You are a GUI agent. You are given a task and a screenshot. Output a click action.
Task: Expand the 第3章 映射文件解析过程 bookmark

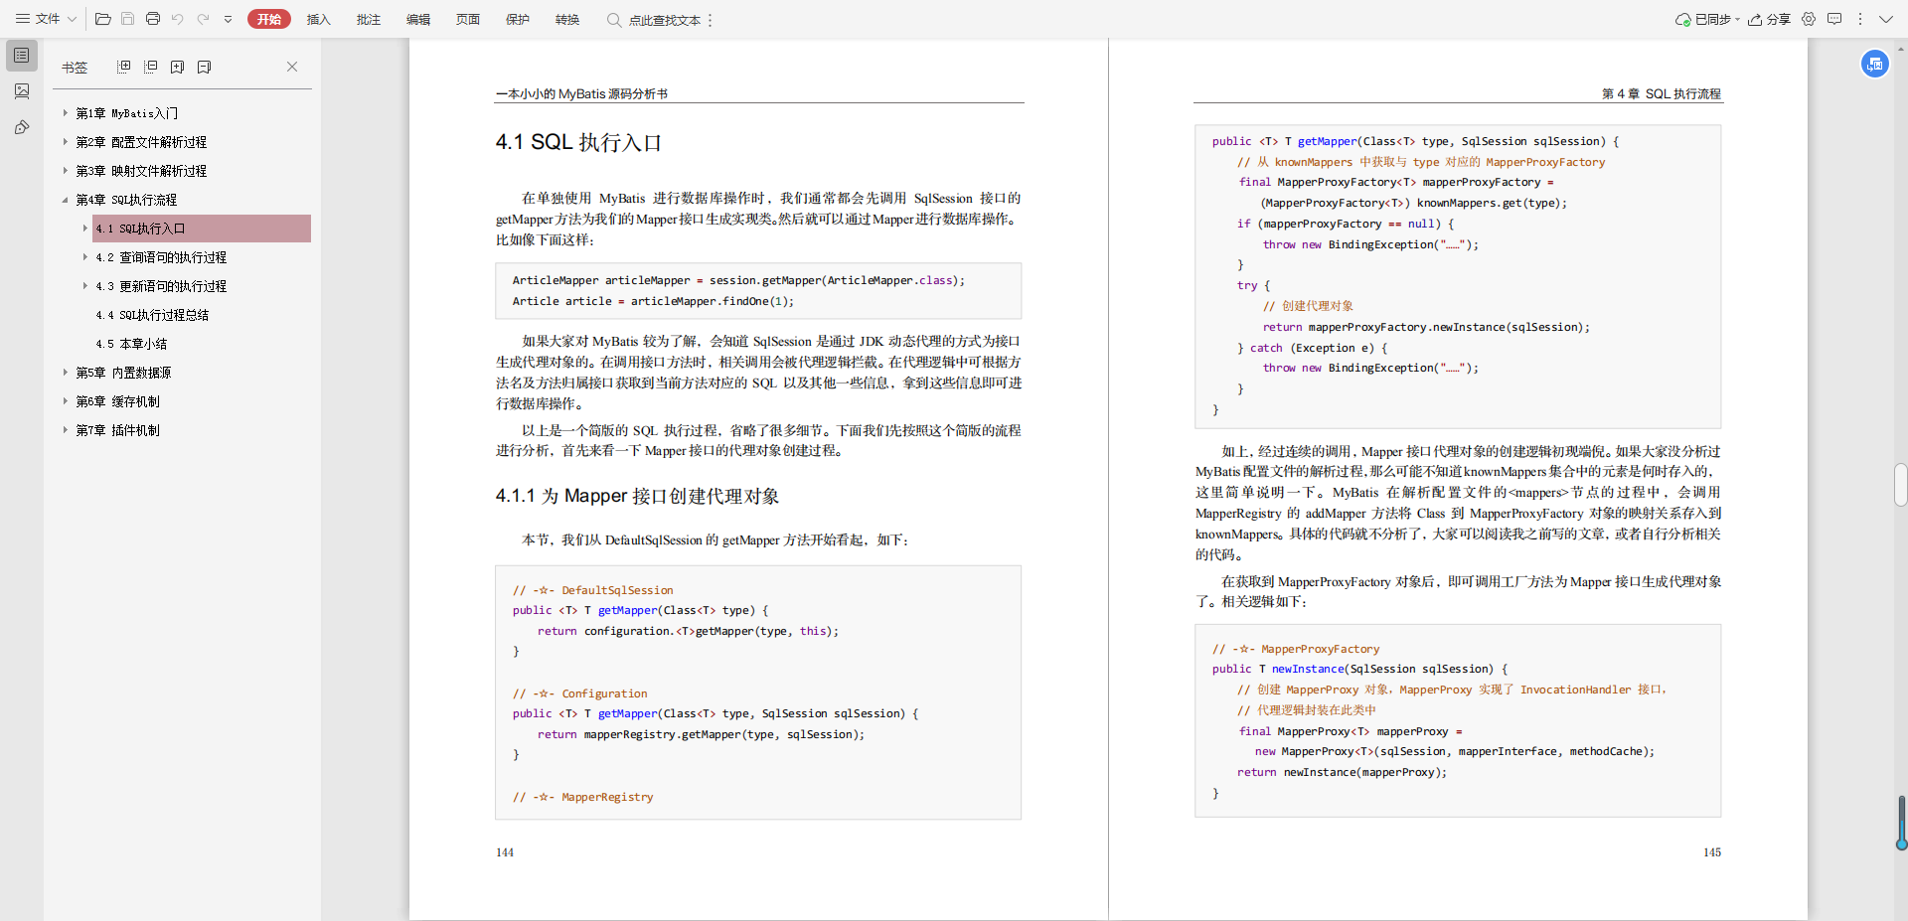click(x=66, y=171)
